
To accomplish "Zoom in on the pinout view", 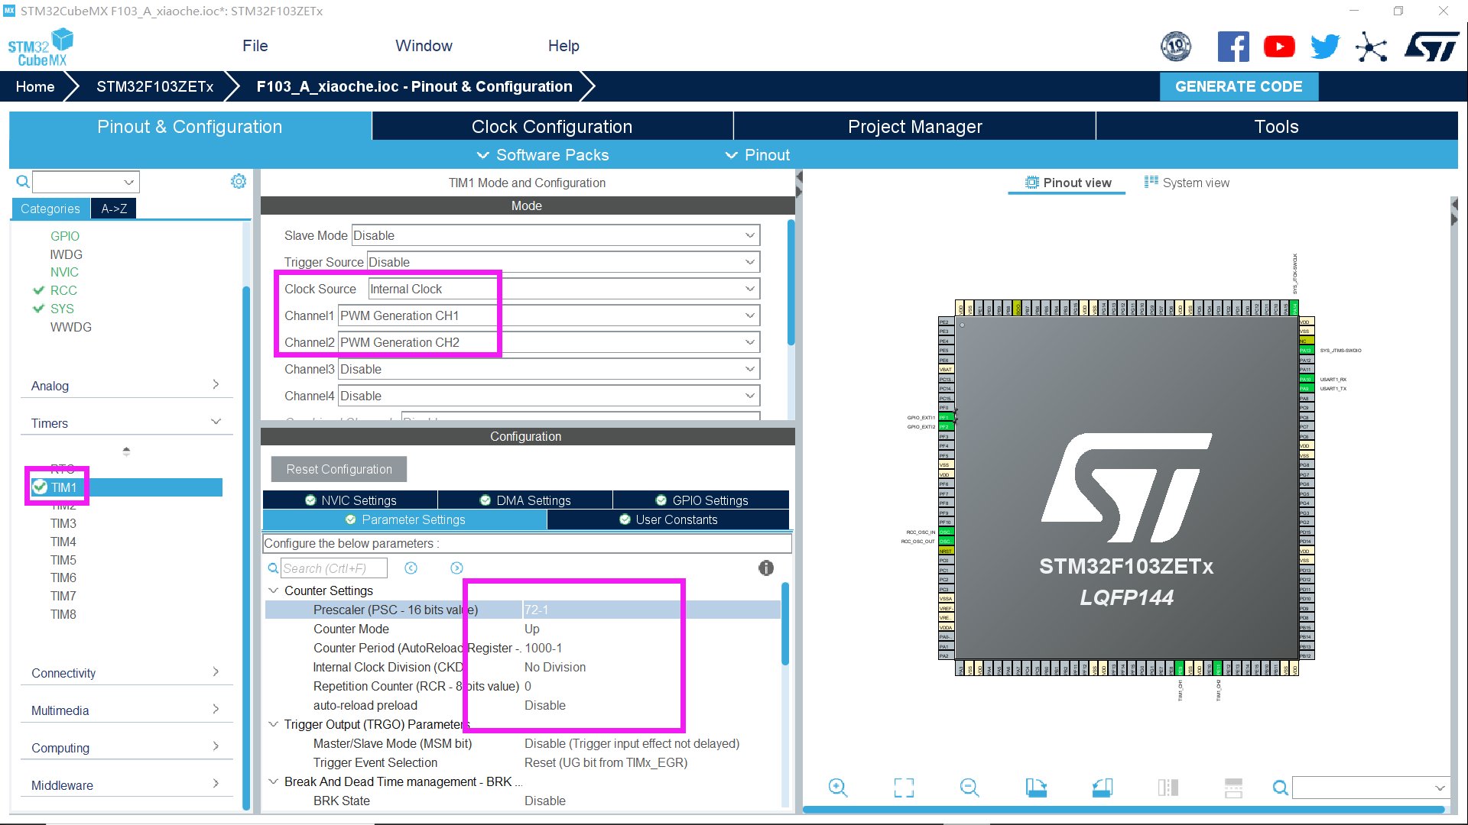I will pos(838,788).
